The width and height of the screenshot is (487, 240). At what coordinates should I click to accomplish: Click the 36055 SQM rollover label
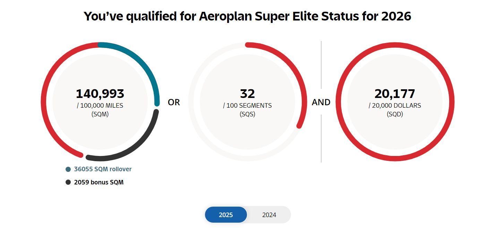[103, 169]
